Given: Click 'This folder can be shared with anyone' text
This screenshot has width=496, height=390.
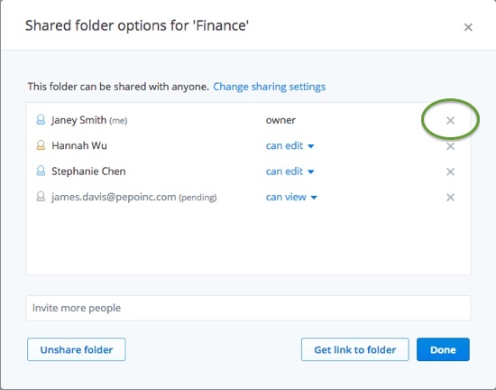Looking at the screenshot, I should (x=118, y=87).
